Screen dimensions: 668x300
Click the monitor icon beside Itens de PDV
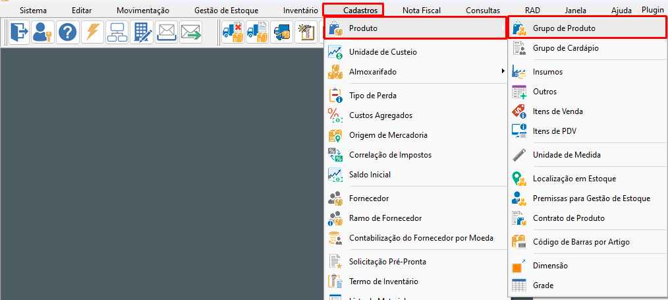pos(519,131)
